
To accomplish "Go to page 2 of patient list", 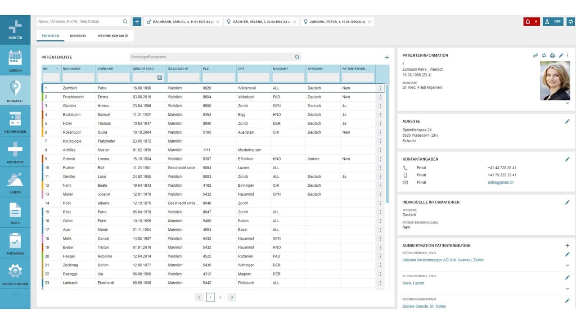I will [220, 297].
